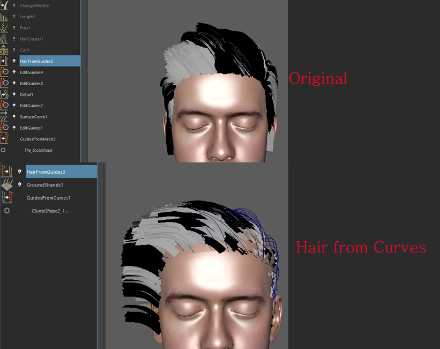The height and width of the screenshot is (349, 440).
Task: Select the EditGuides3 stack entry
Action: 31,83
